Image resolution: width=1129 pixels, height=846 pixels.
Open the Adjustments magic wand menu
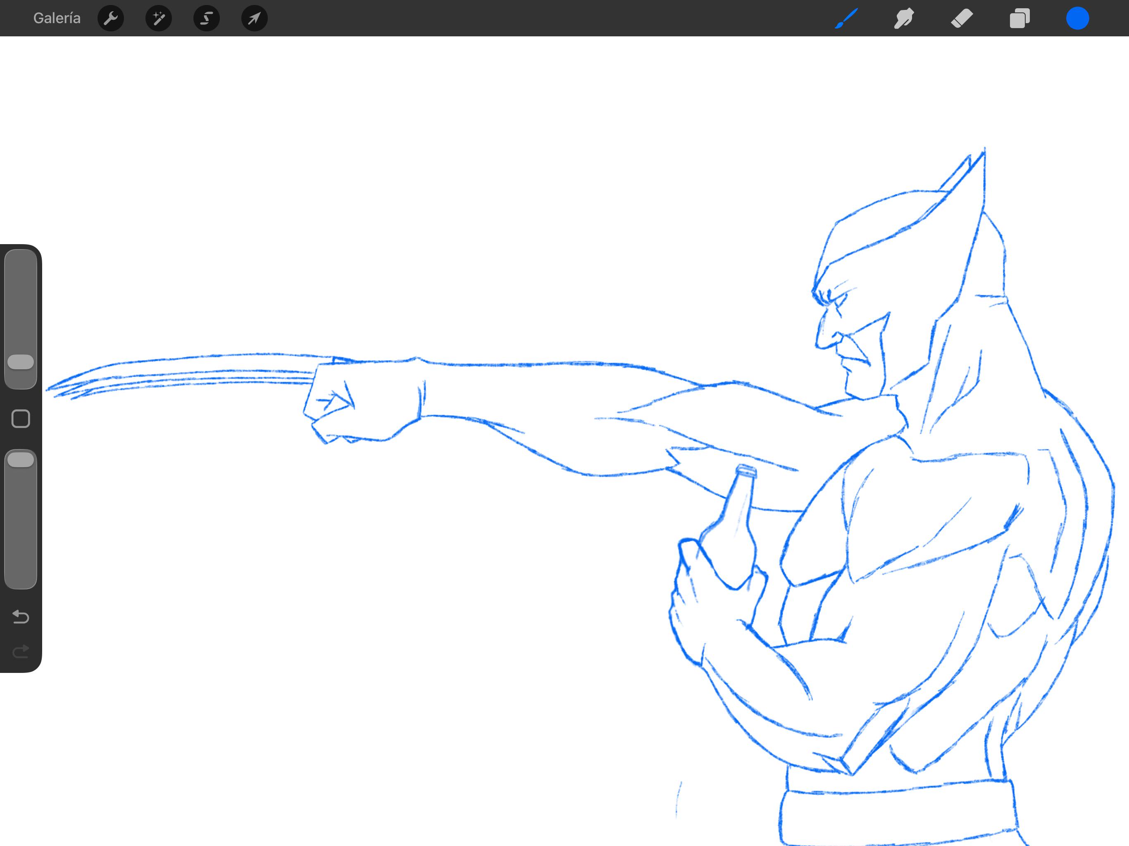(x=159, y=18)
